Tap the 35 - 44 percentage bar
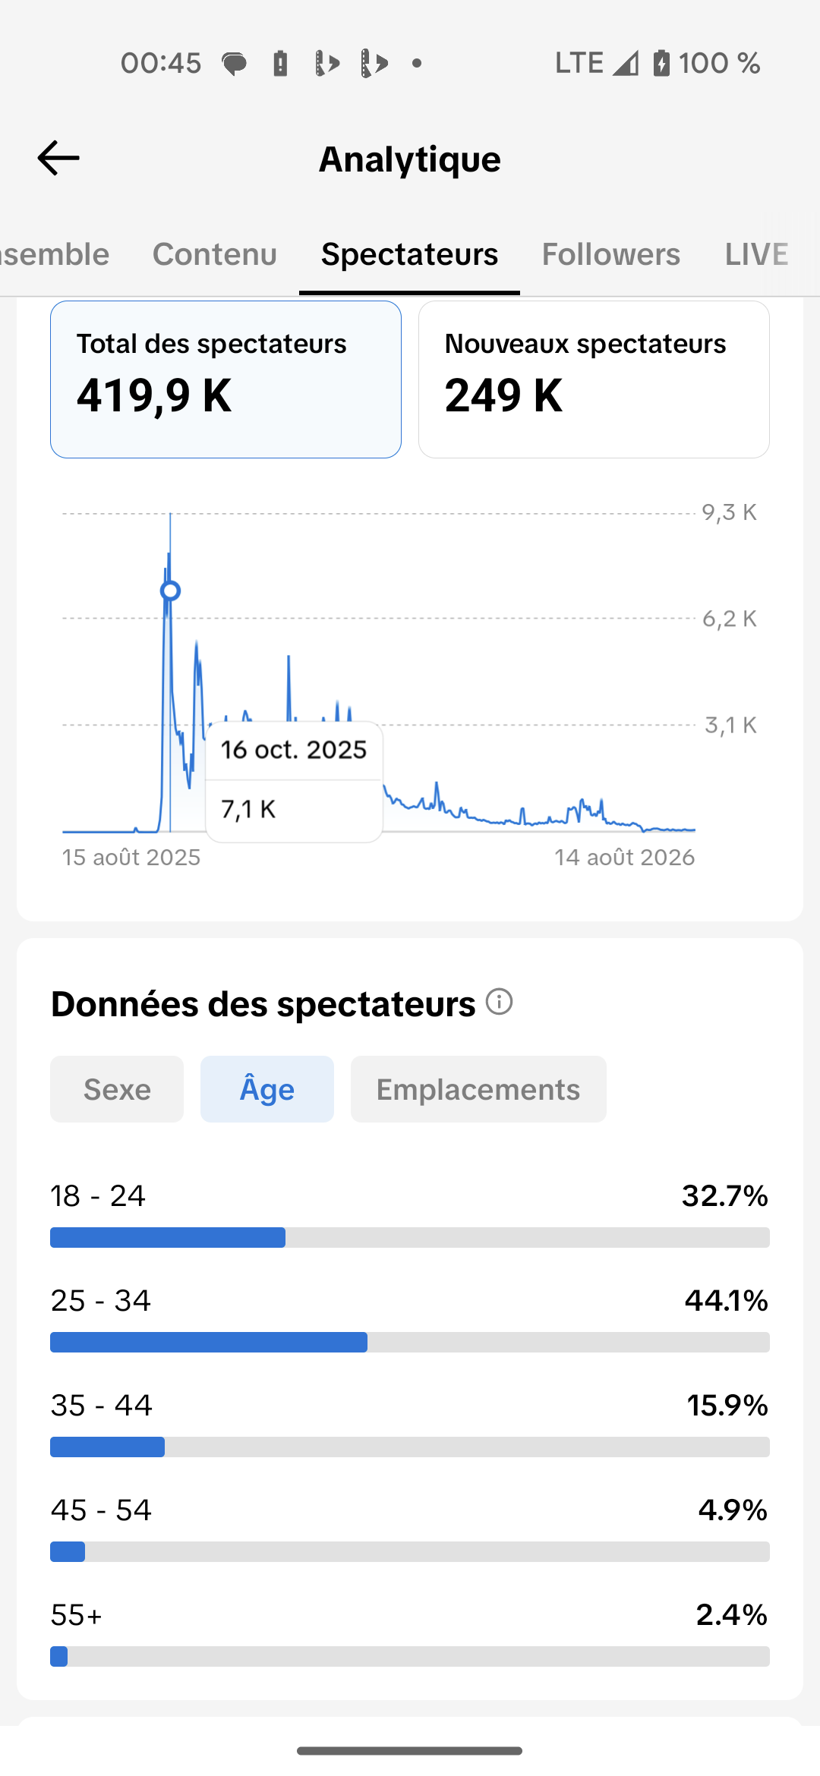 pyautogui.click(x=410, y=1447)
